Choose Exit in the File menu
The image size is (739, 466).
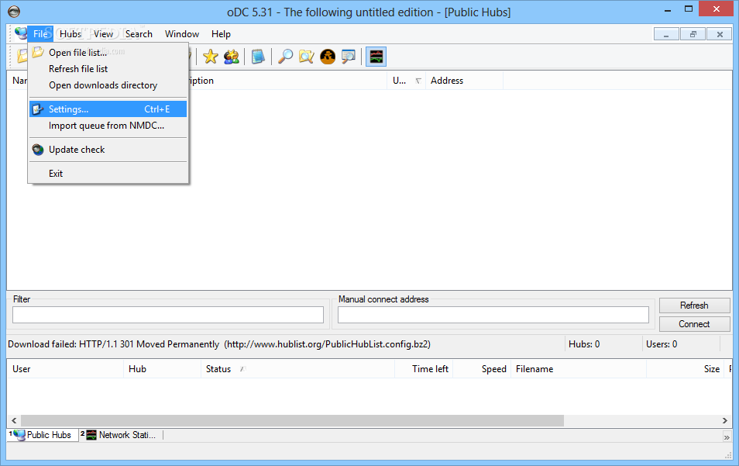pyautogui.click(x=108, y=174)
